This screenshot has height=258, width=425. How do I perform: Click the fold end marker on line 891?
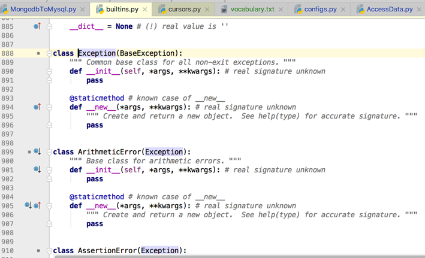pos(49,80)
